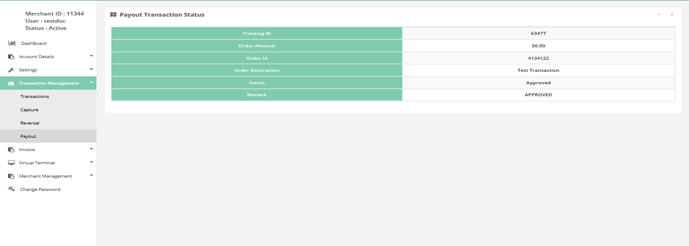Close the Payout Transaction Status panel

point(672,15)
